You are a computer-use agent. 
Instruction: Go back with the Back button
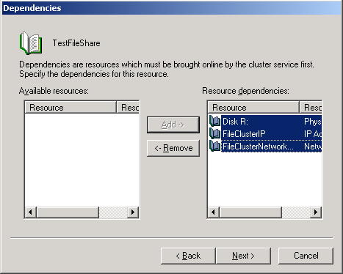click(x=188, y=256)
